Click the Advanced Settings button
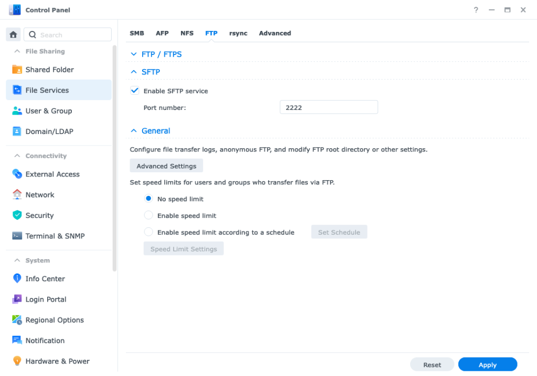Image resolution: width=537 pixels, height=376 pixels. pyautogui.click(x=166, y=166)
